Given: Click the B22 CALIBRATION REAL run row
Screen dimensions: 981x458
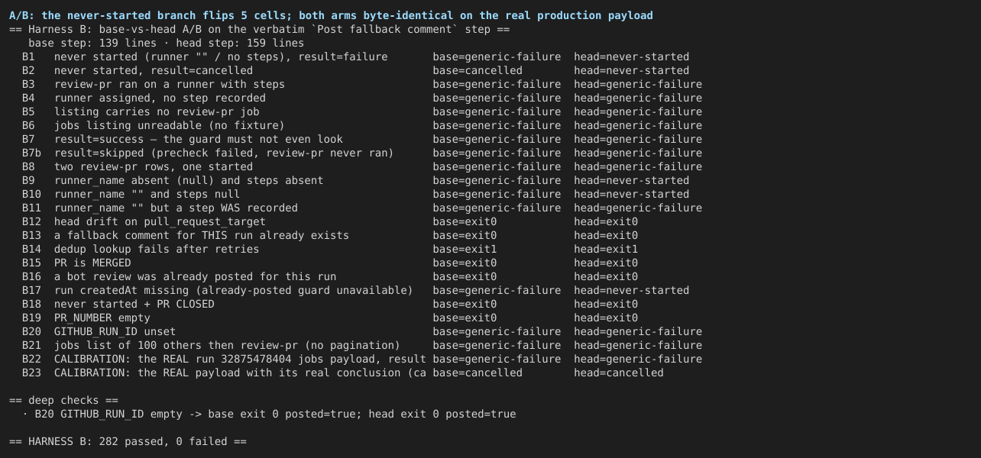Looking at the screenshot, I should 361,359.
